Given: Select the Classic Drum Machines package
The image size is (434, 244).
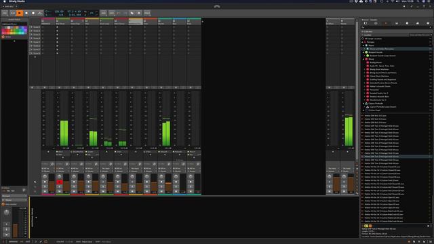Looking at the screenshot, I should [x=379, y=76].
